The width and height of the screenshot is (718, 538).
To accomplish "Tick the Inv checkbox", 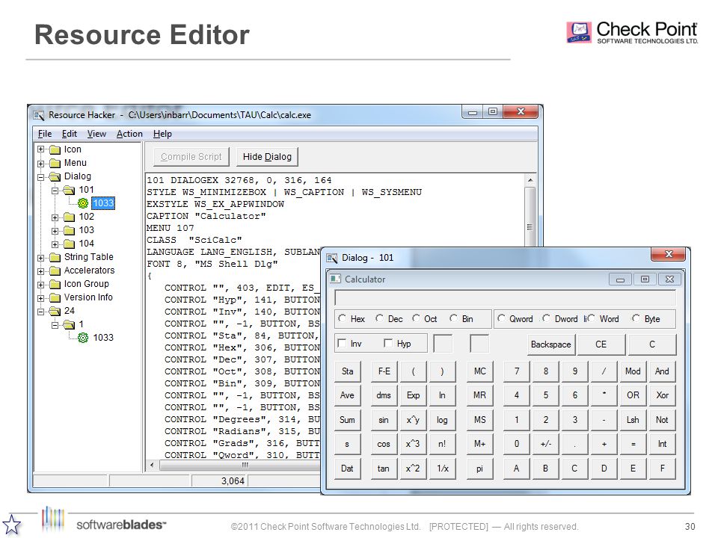I will 342,343.
